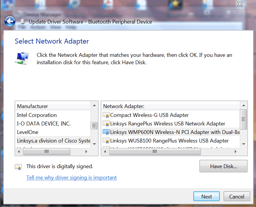Choose Compact Wireless-G USB Adapter
This screenshot has width=256, height=207.
tap(171, 115)
